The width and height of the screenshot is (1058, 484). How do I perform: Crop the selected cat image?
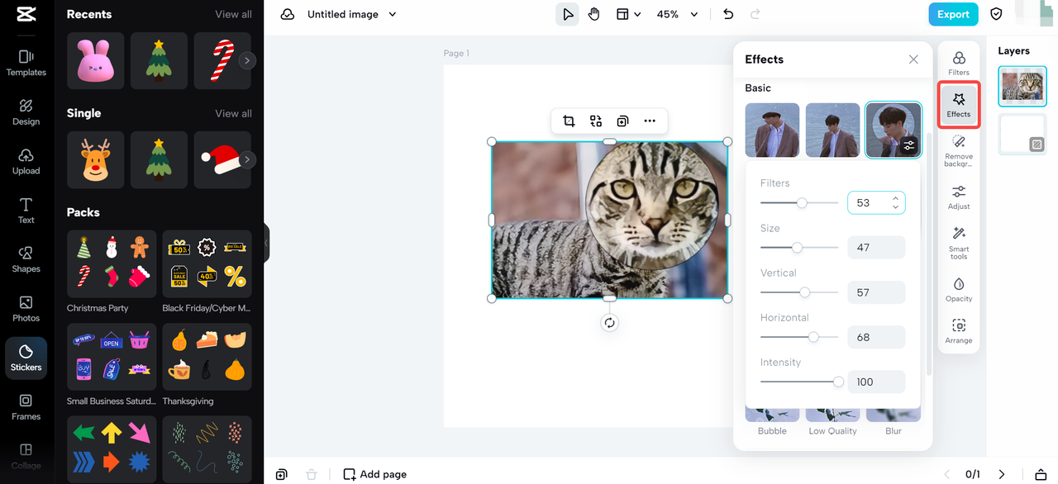(569, 121)
